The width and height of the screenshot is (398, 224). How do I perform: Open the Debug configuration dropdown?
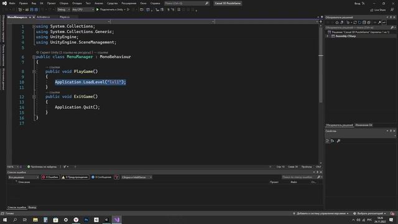(x=63, y=10)
